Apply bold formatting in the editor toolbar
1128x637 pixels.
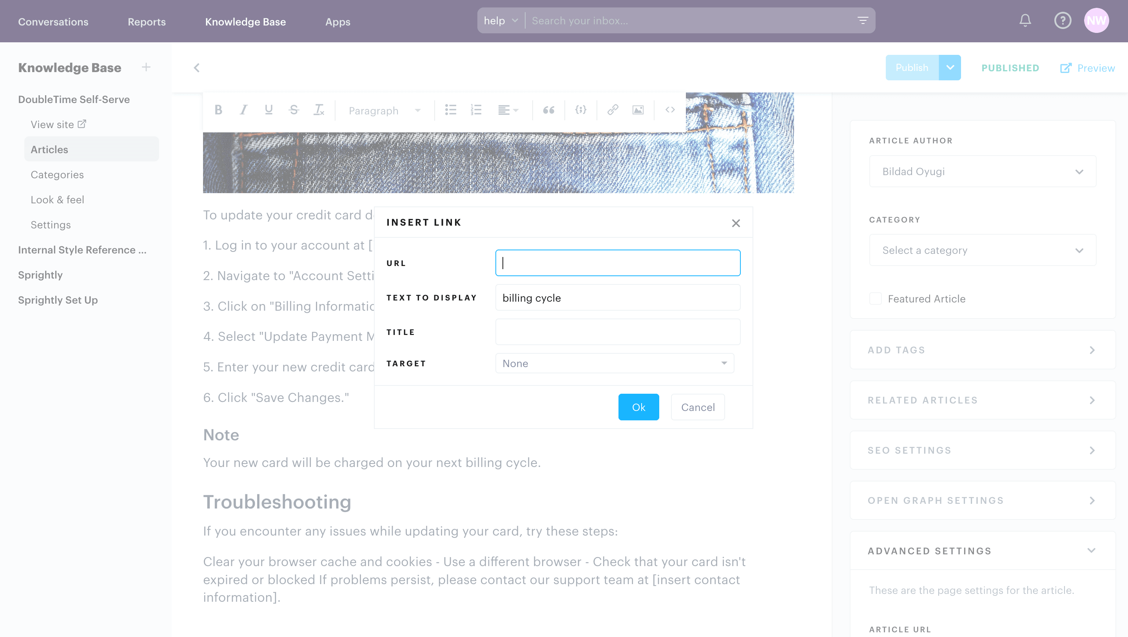(218, 110)
